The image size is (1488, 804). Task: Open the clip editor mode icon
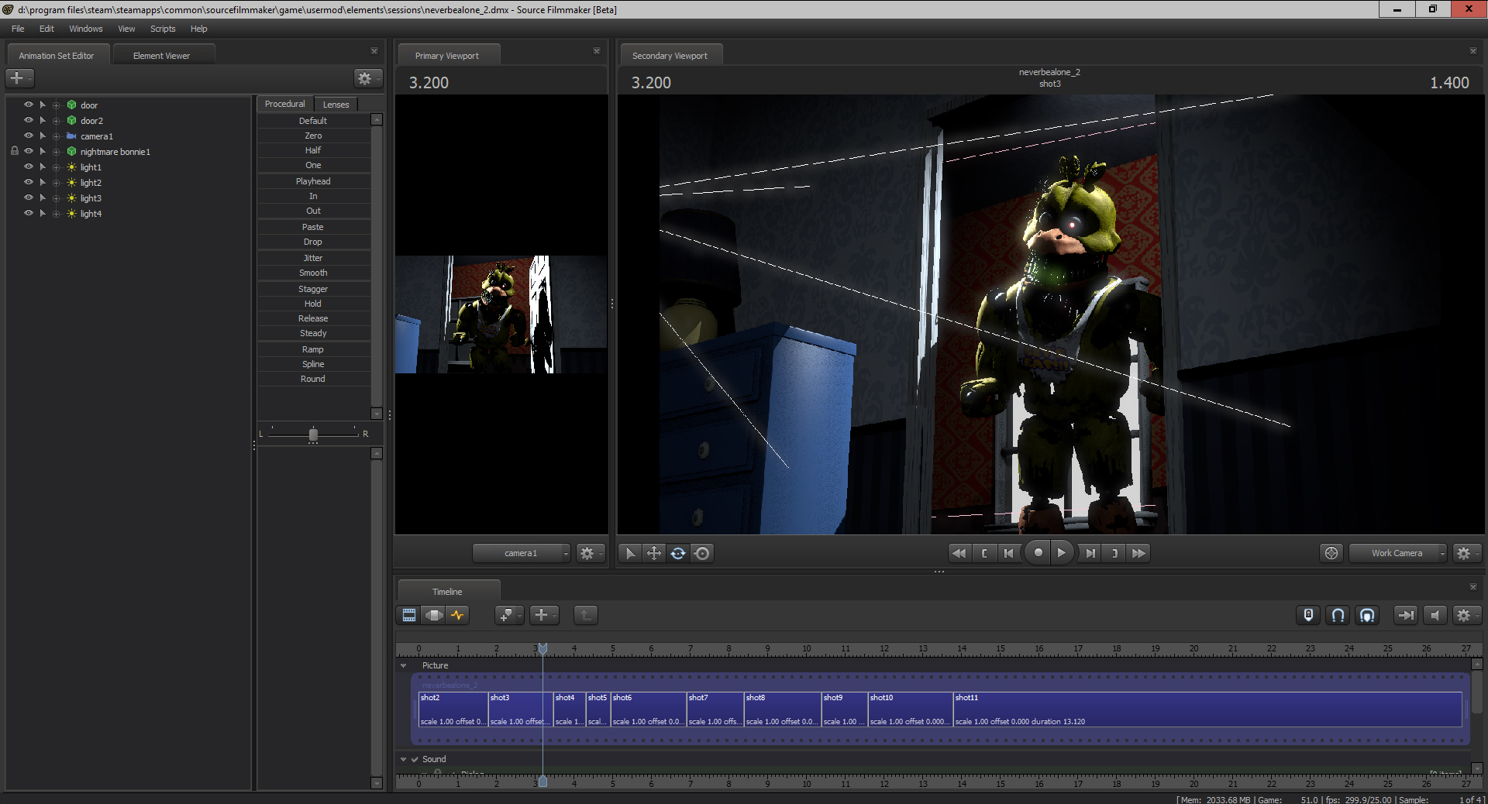click(x=409, y=615)
